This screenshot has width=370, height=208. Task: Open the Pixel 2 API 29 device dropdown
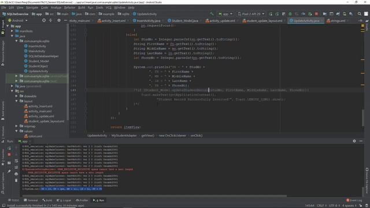(251, 14)
